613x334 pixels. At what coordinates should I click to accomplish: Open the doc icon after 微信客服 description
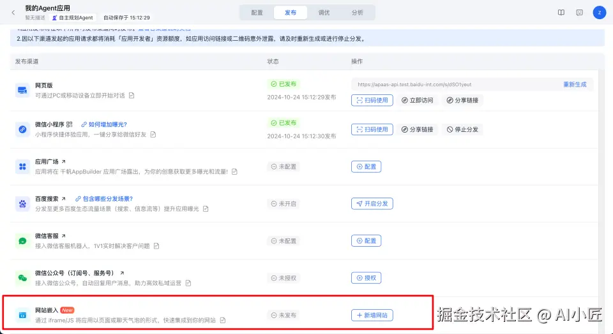click(x=156, y=246)
